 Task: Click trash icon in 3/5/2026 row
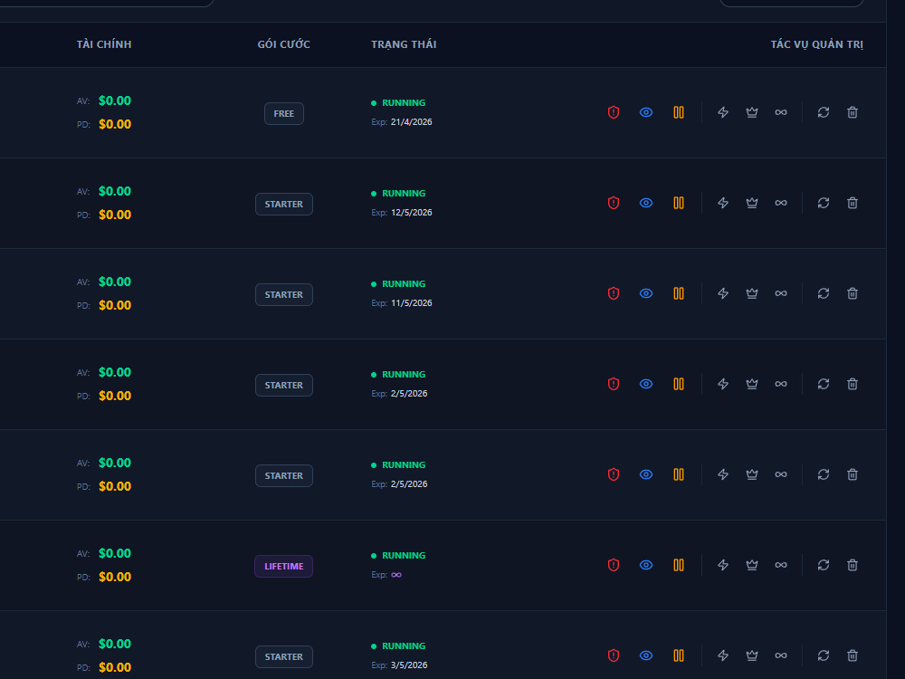(x=853, y=655)
